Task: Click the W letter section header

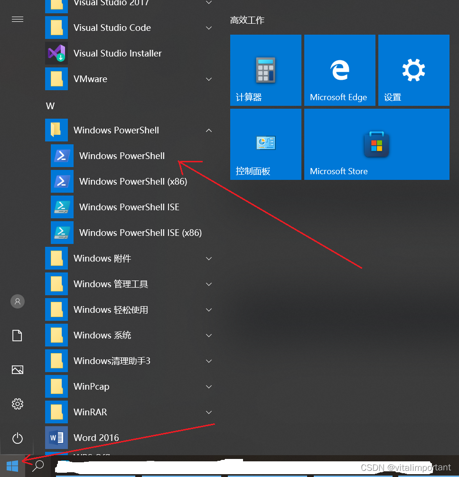Action: [50, 106]
